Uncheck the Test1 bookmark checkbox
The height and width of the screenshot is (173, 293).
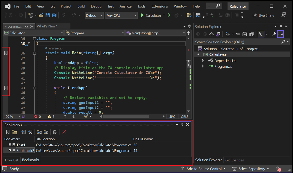click(x=10, y=144)
